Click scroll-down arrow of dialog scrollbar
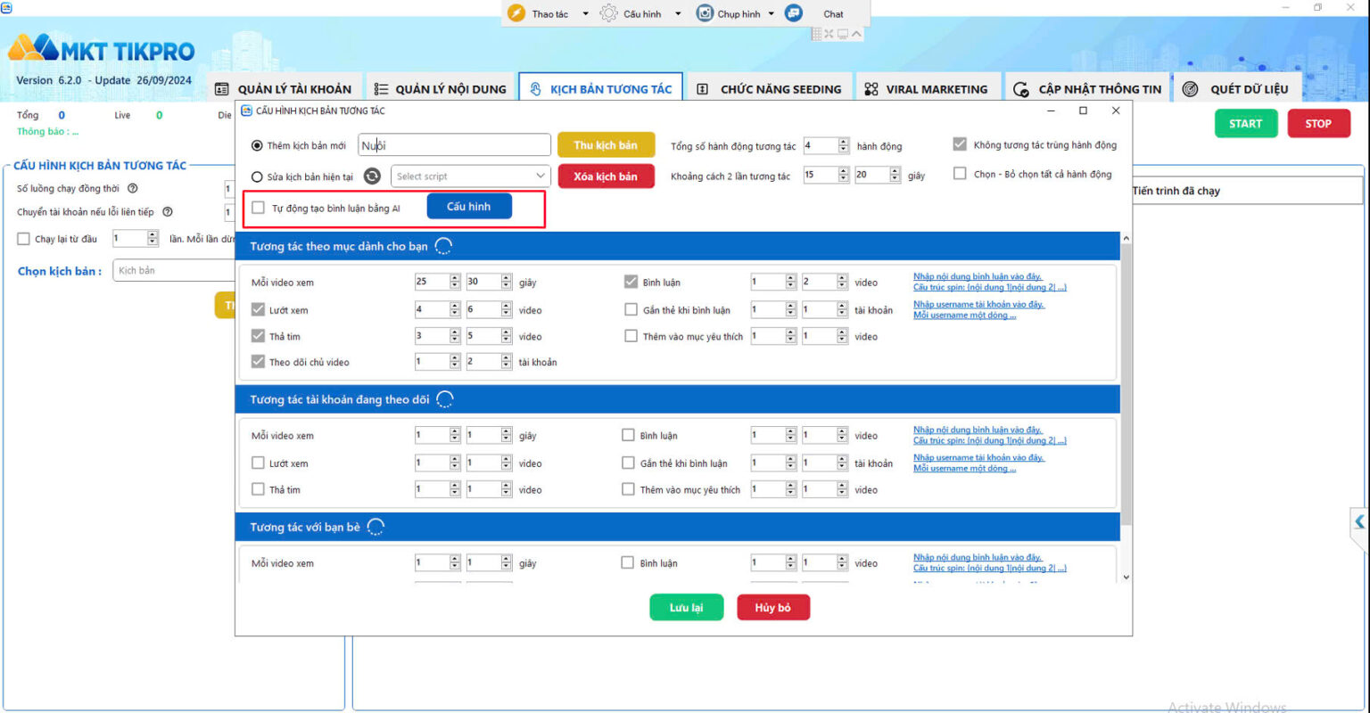 tap(1126, 577)
